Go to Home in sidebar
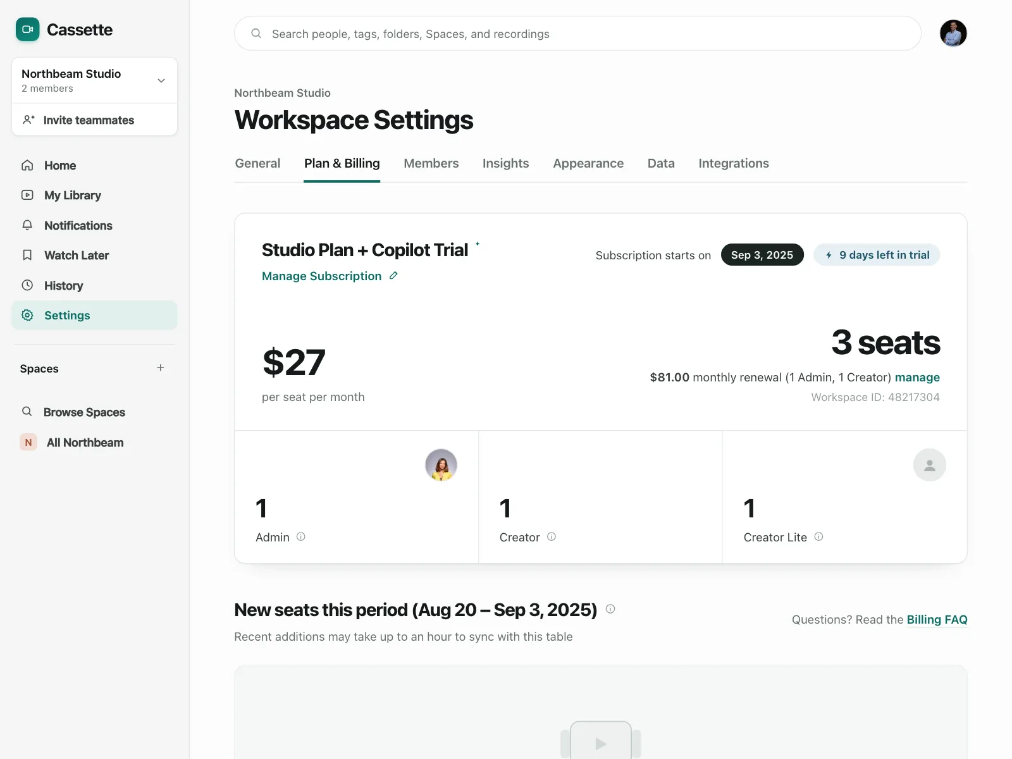This screenshot has width=1012, height=759. [94, 165]
